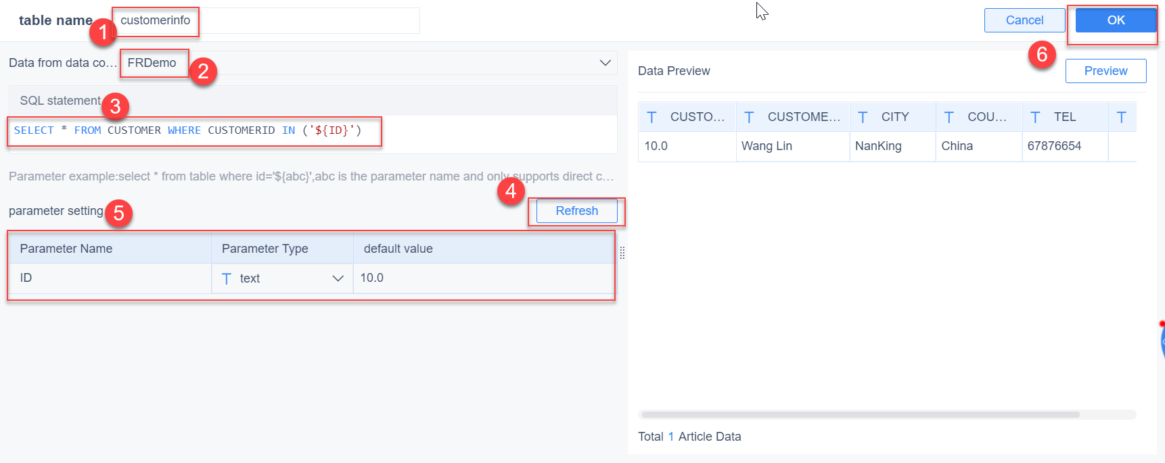Click the panel splitter grip handle
The image size is (1165, 463).
tap(622, 253)
